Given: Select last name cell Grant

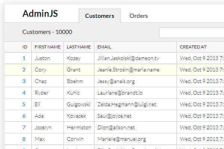Looking at the screenshot, I should (x=74, y=70).
